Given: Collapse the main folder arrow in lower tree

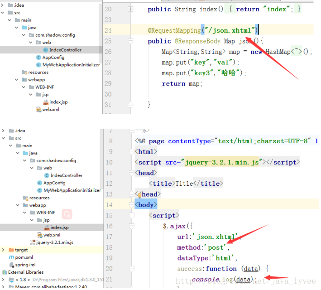Looking at the screenshot, I should click(x=11, y=145).
